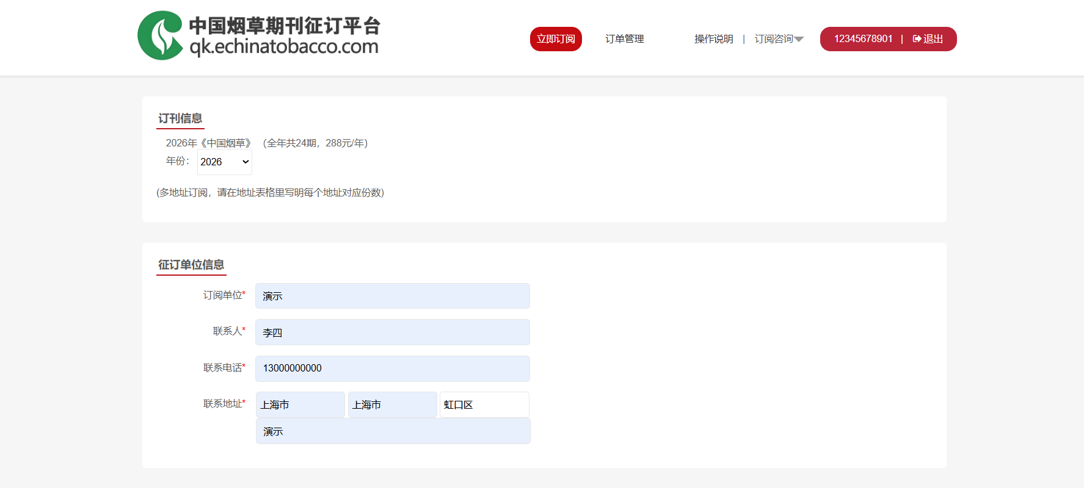Open the 操作说明 link

[x=713, y=39]
